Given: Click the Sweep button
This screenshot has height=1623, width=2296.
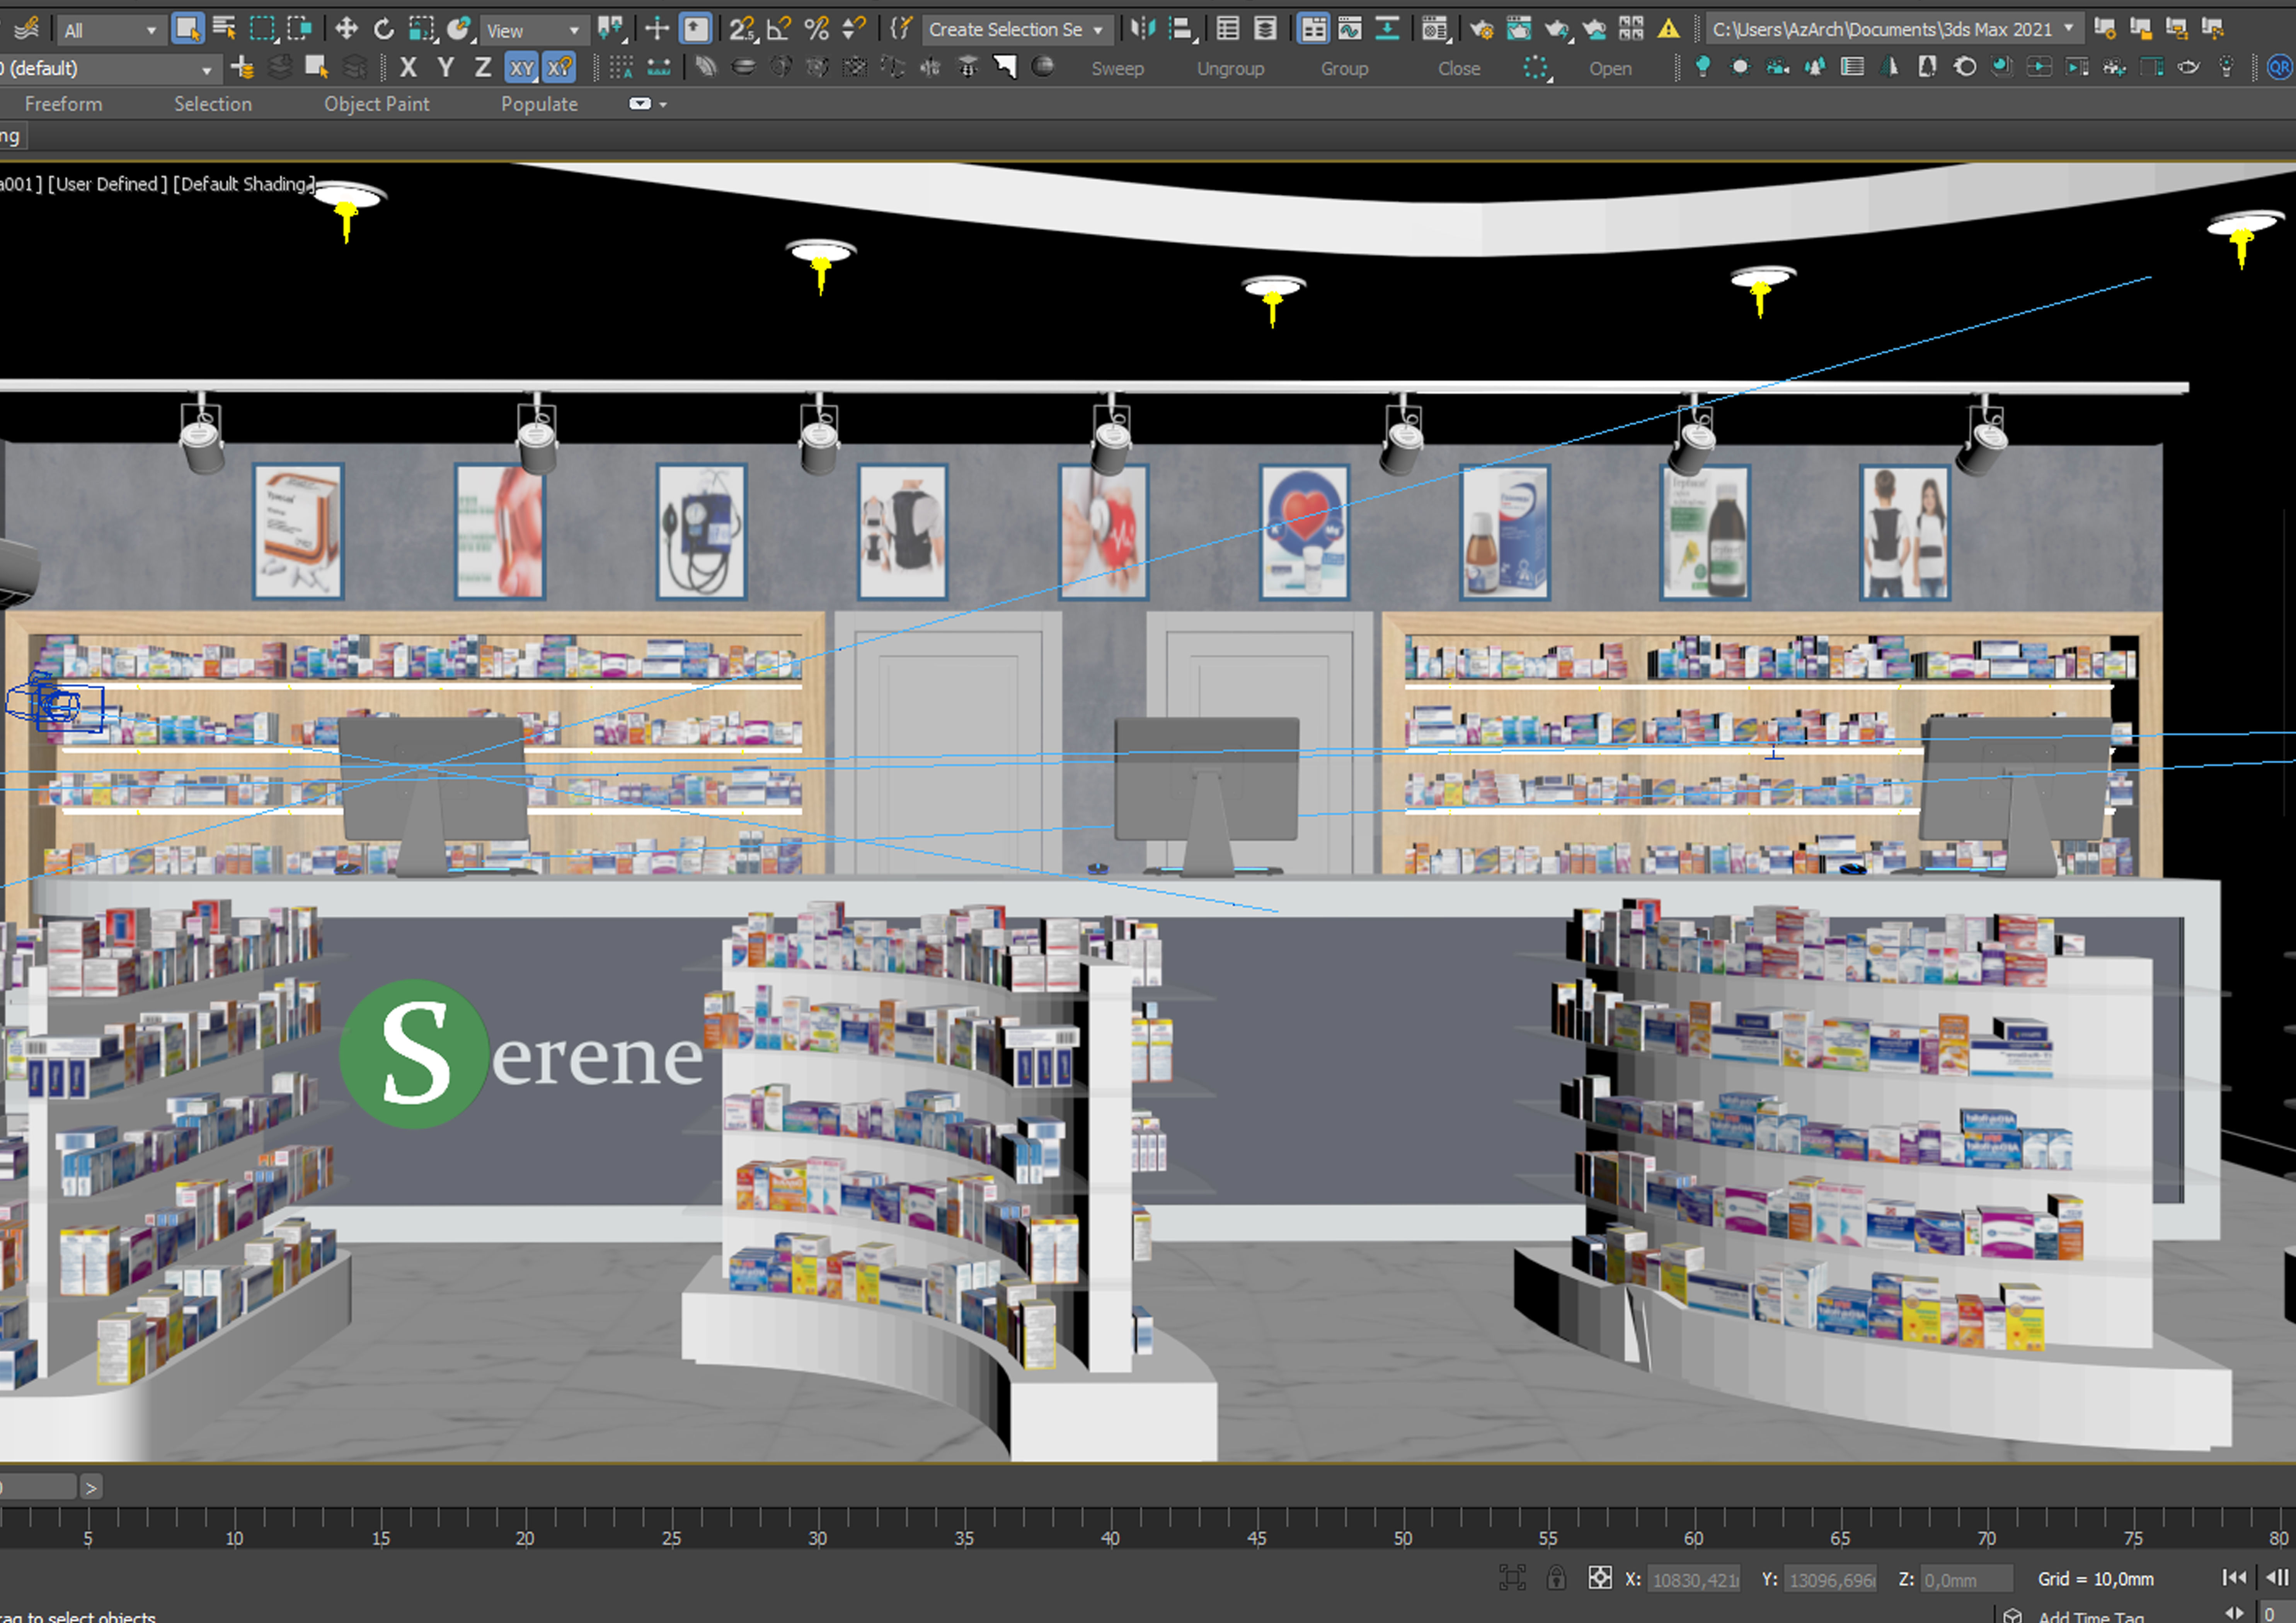Looking at the screenshot, I should coord(1117,69).
